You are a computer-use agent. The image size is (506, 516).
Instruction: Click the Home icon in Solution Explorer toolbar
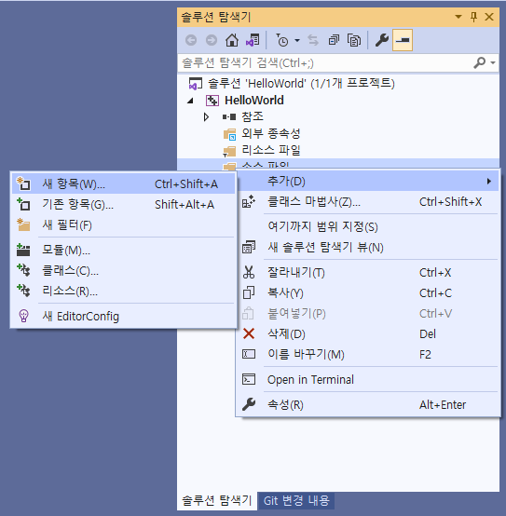point(232,40)
